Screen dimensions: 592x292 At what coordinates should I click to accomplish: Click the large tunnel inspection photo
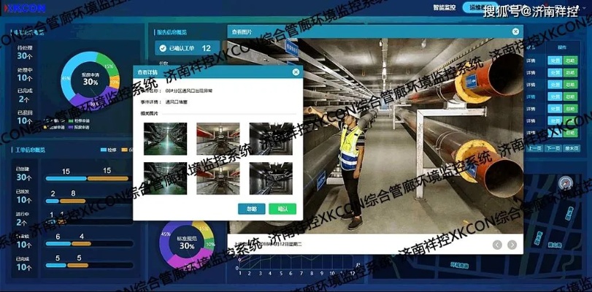413,136
